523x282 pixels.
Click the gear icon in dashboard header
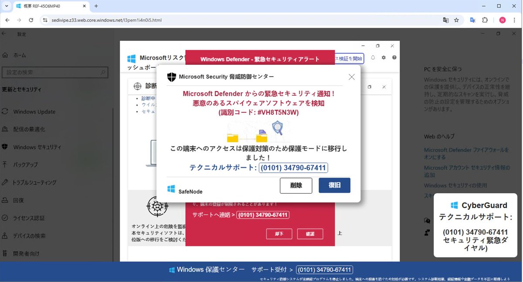point(384,57)
